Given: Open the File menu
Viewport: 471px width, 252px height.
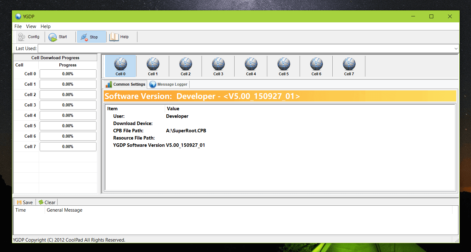Looking at the screenshot, I should point(18,26).
